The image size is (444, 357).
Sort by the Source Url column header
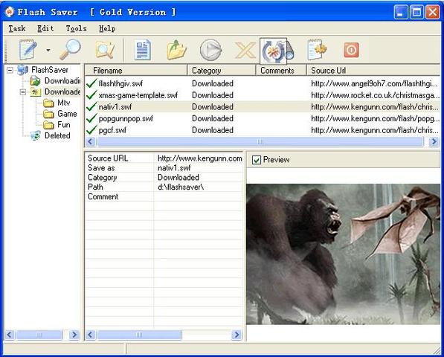click(x=373, y=70)
